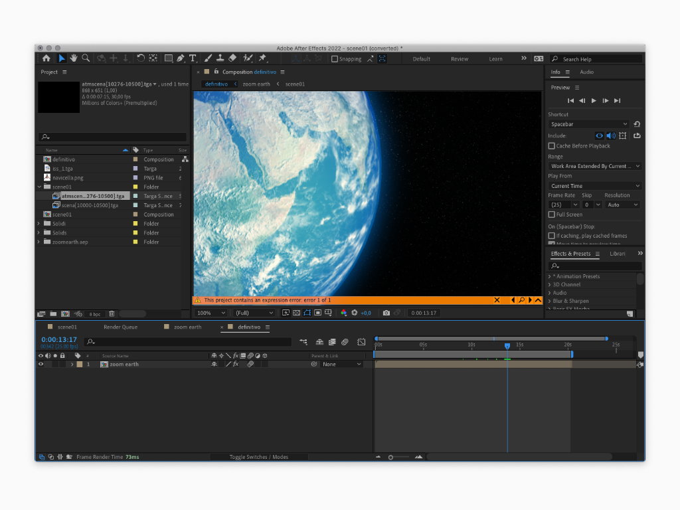Click the current time indicator in timeline

[x=507, y=346]
